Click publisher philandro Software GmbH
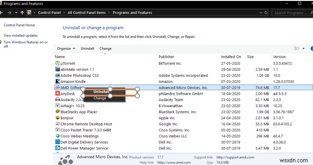Screen dimensions: 313x165 pyautogui.click(x=181, y=93)
